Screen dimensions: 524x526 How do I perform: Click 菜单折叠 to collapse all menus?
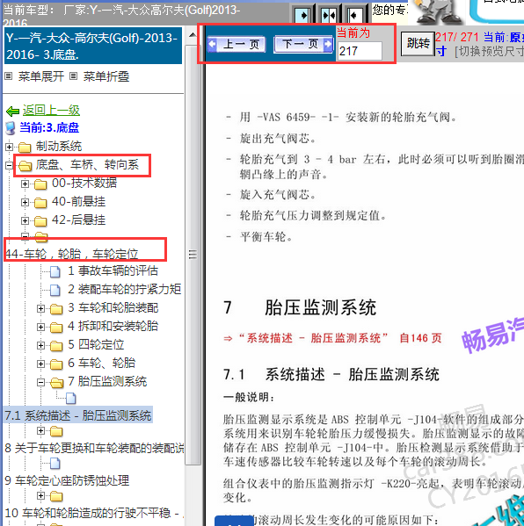pyautogui.click(x=106, y=76)
